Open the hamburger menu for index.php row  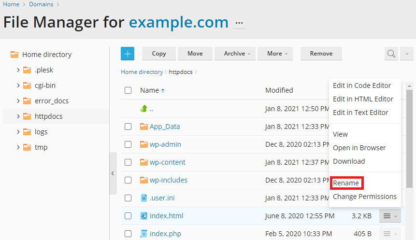point(390,234)
